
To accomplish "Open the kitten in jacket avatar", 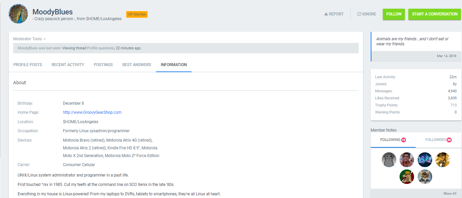I will 425,177.
